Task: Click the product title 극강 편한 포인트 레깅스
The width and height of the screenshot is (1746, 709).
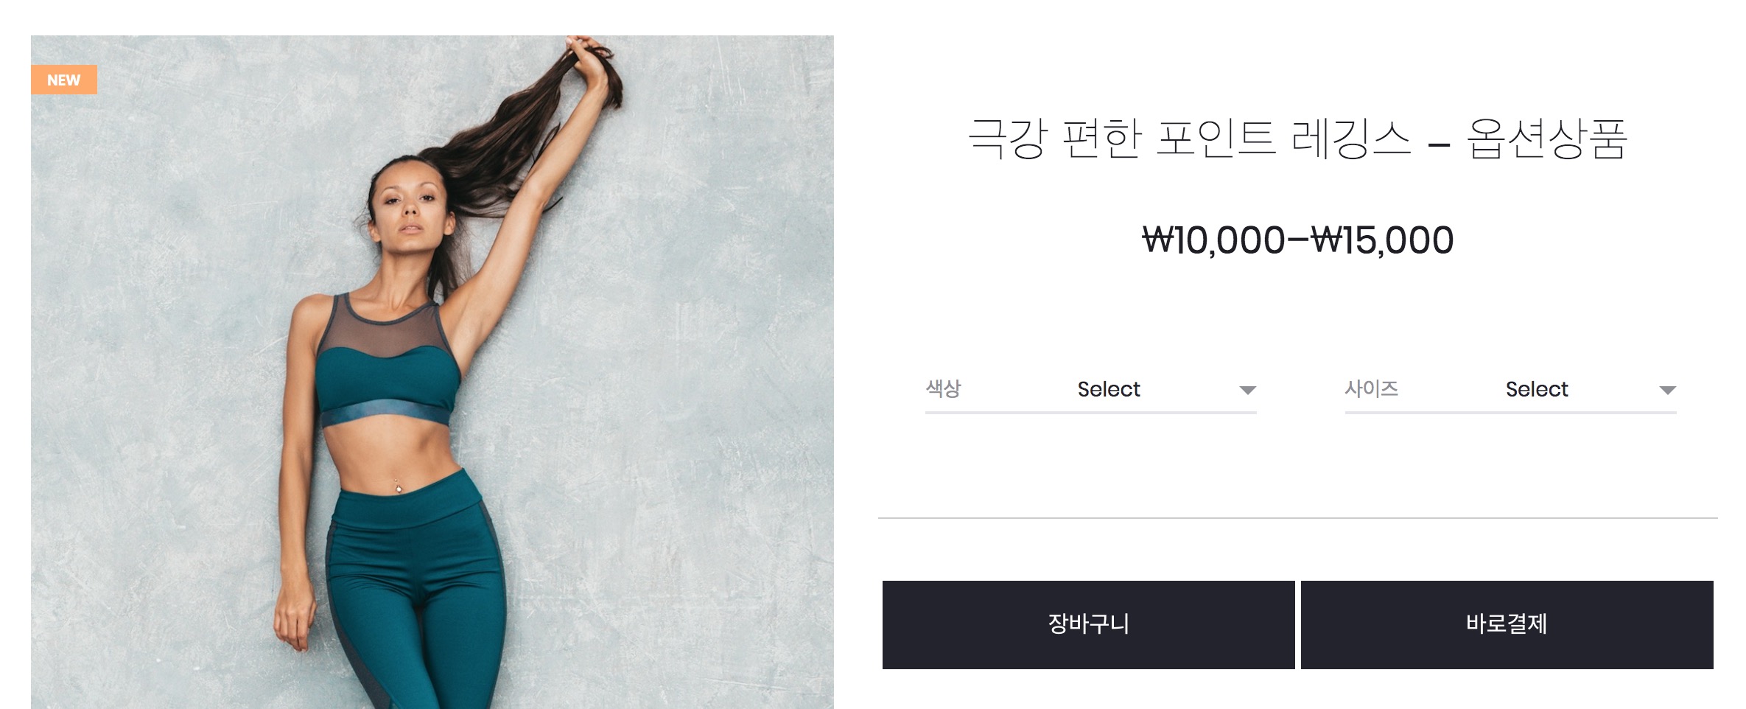Action: click(x=1189, y=139)
